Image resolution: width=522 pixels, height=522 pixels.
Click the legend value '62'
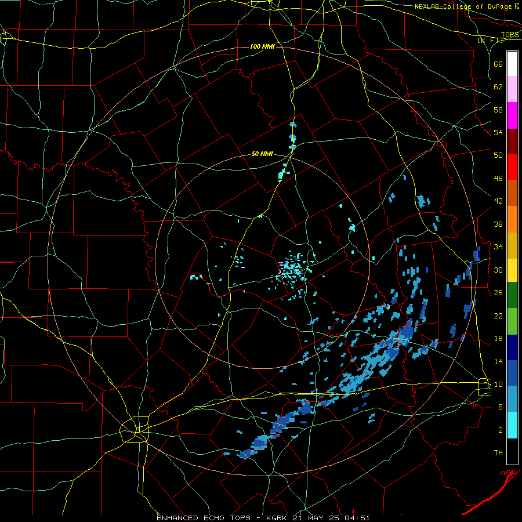coord(498,87)
